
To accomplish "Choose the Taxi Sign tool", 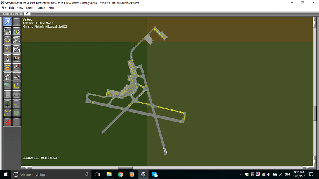I will [16, 58].
